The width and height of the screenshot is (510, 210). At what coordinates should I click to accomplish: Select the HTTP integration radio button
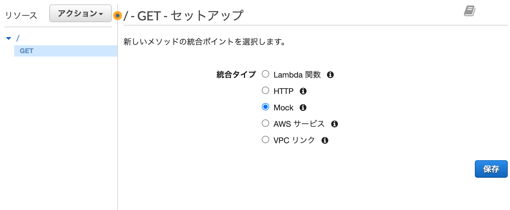click(x=265, y=91)
